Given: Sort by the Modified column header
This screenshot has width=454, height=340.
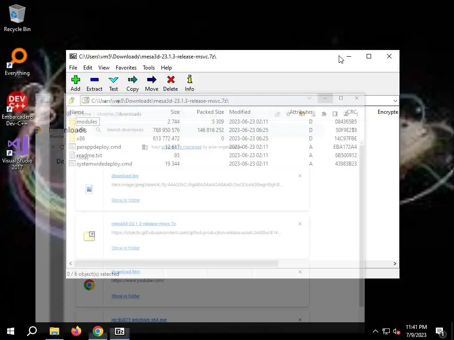Looking at the screenshot, I should [x=240, y=112].
